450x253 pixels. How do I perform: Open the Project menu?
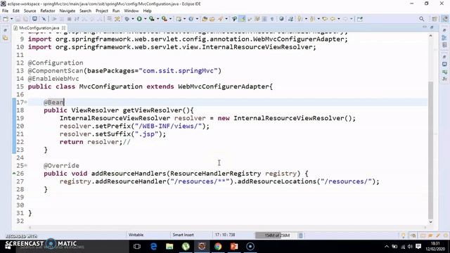point(101,11)
